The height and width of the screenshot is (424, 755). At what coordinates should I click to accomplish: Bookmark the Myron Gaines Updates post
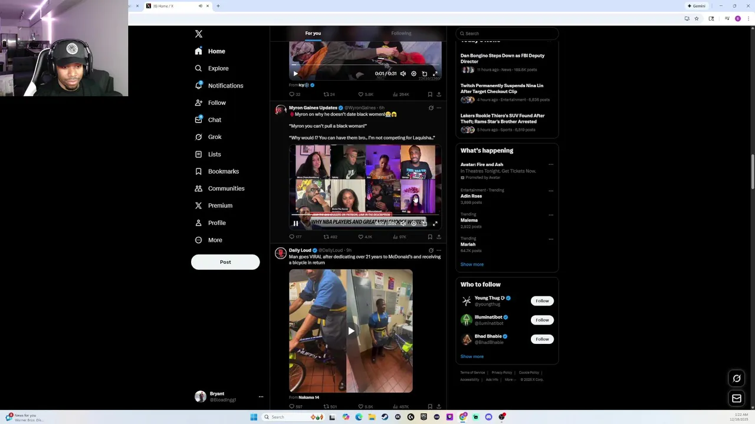point(430,237)
